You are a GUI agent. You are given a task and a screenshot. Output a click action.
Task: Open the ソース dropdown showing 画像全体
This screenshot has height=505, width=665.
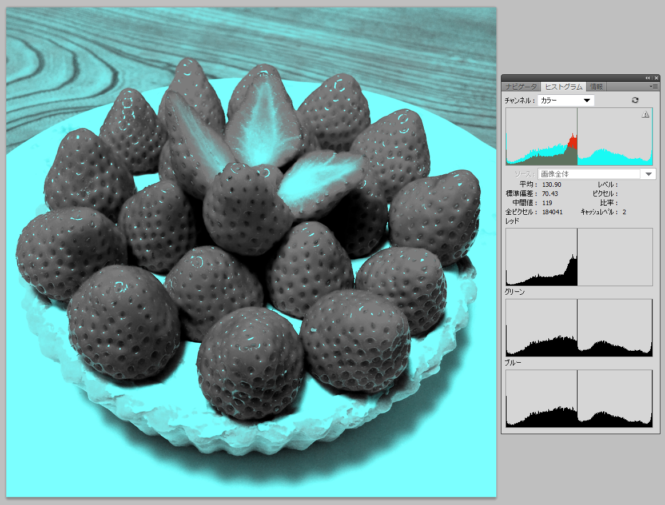click(x=597, y=174)
